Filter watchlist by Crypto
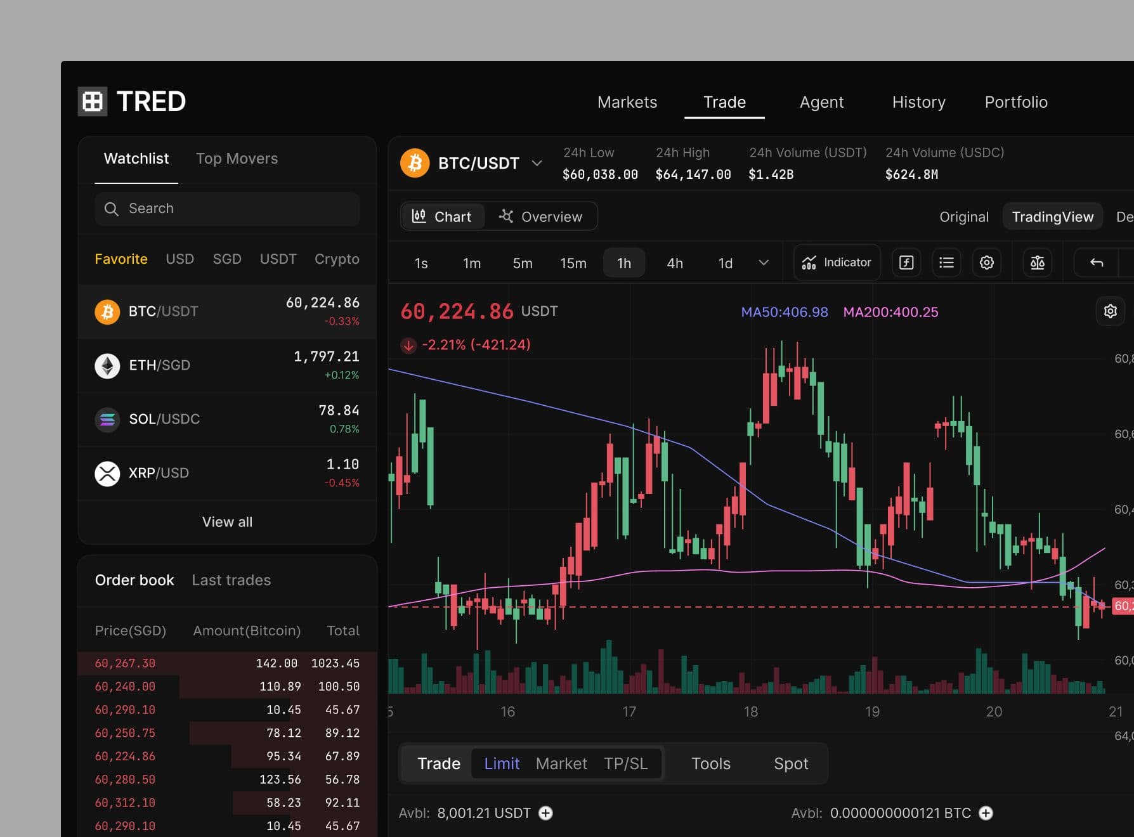 (x=337, y=259)
